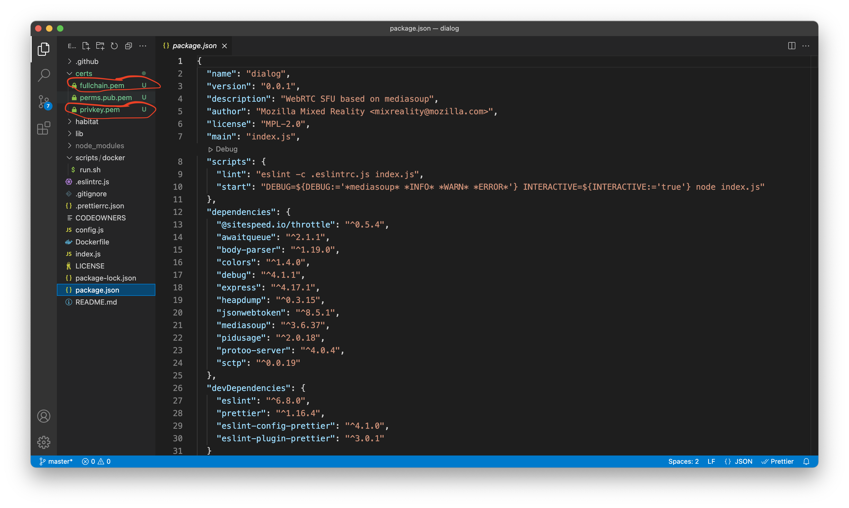Open the LICENSE file

click(x=106, y=266)
